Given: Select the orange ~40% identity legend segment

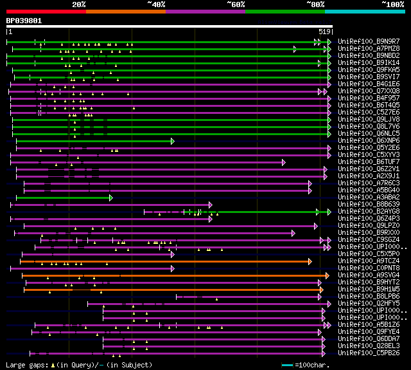Looking at the screenshot, I should (x=126, y=12).
